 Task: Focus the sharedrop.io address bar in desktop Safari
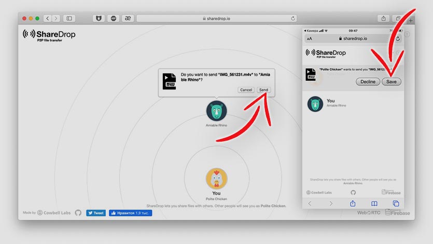coord(217,19)
